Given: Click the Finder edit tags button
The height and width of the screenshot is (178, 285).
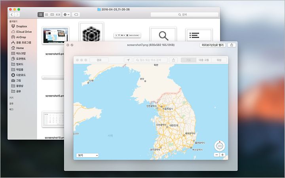Looking at the screenshot, I should click(x=76, y=15).
